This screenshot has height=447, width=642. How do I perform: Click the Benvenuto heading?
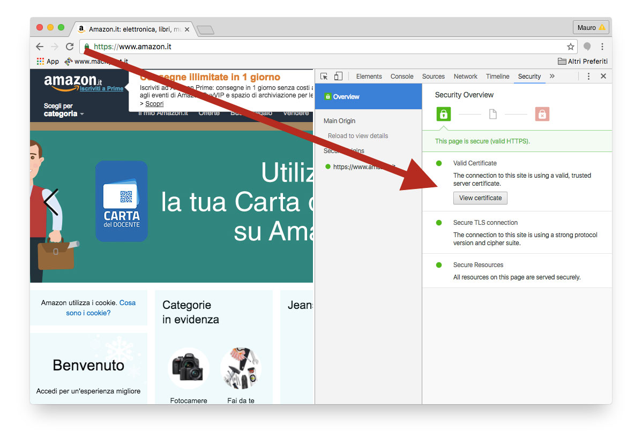88,365
